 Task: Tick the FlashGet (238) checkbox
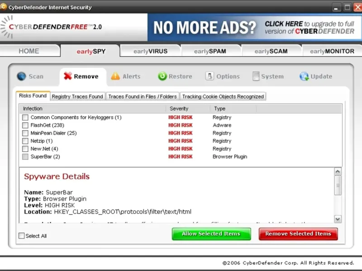25,126
